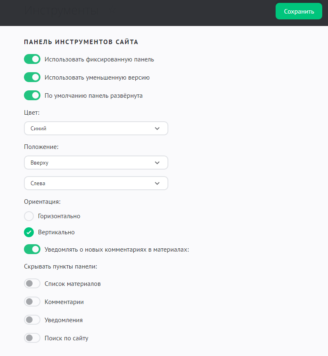
Task: Click the chevron arrow in Слева dropdown
Action: click(157, 183)
